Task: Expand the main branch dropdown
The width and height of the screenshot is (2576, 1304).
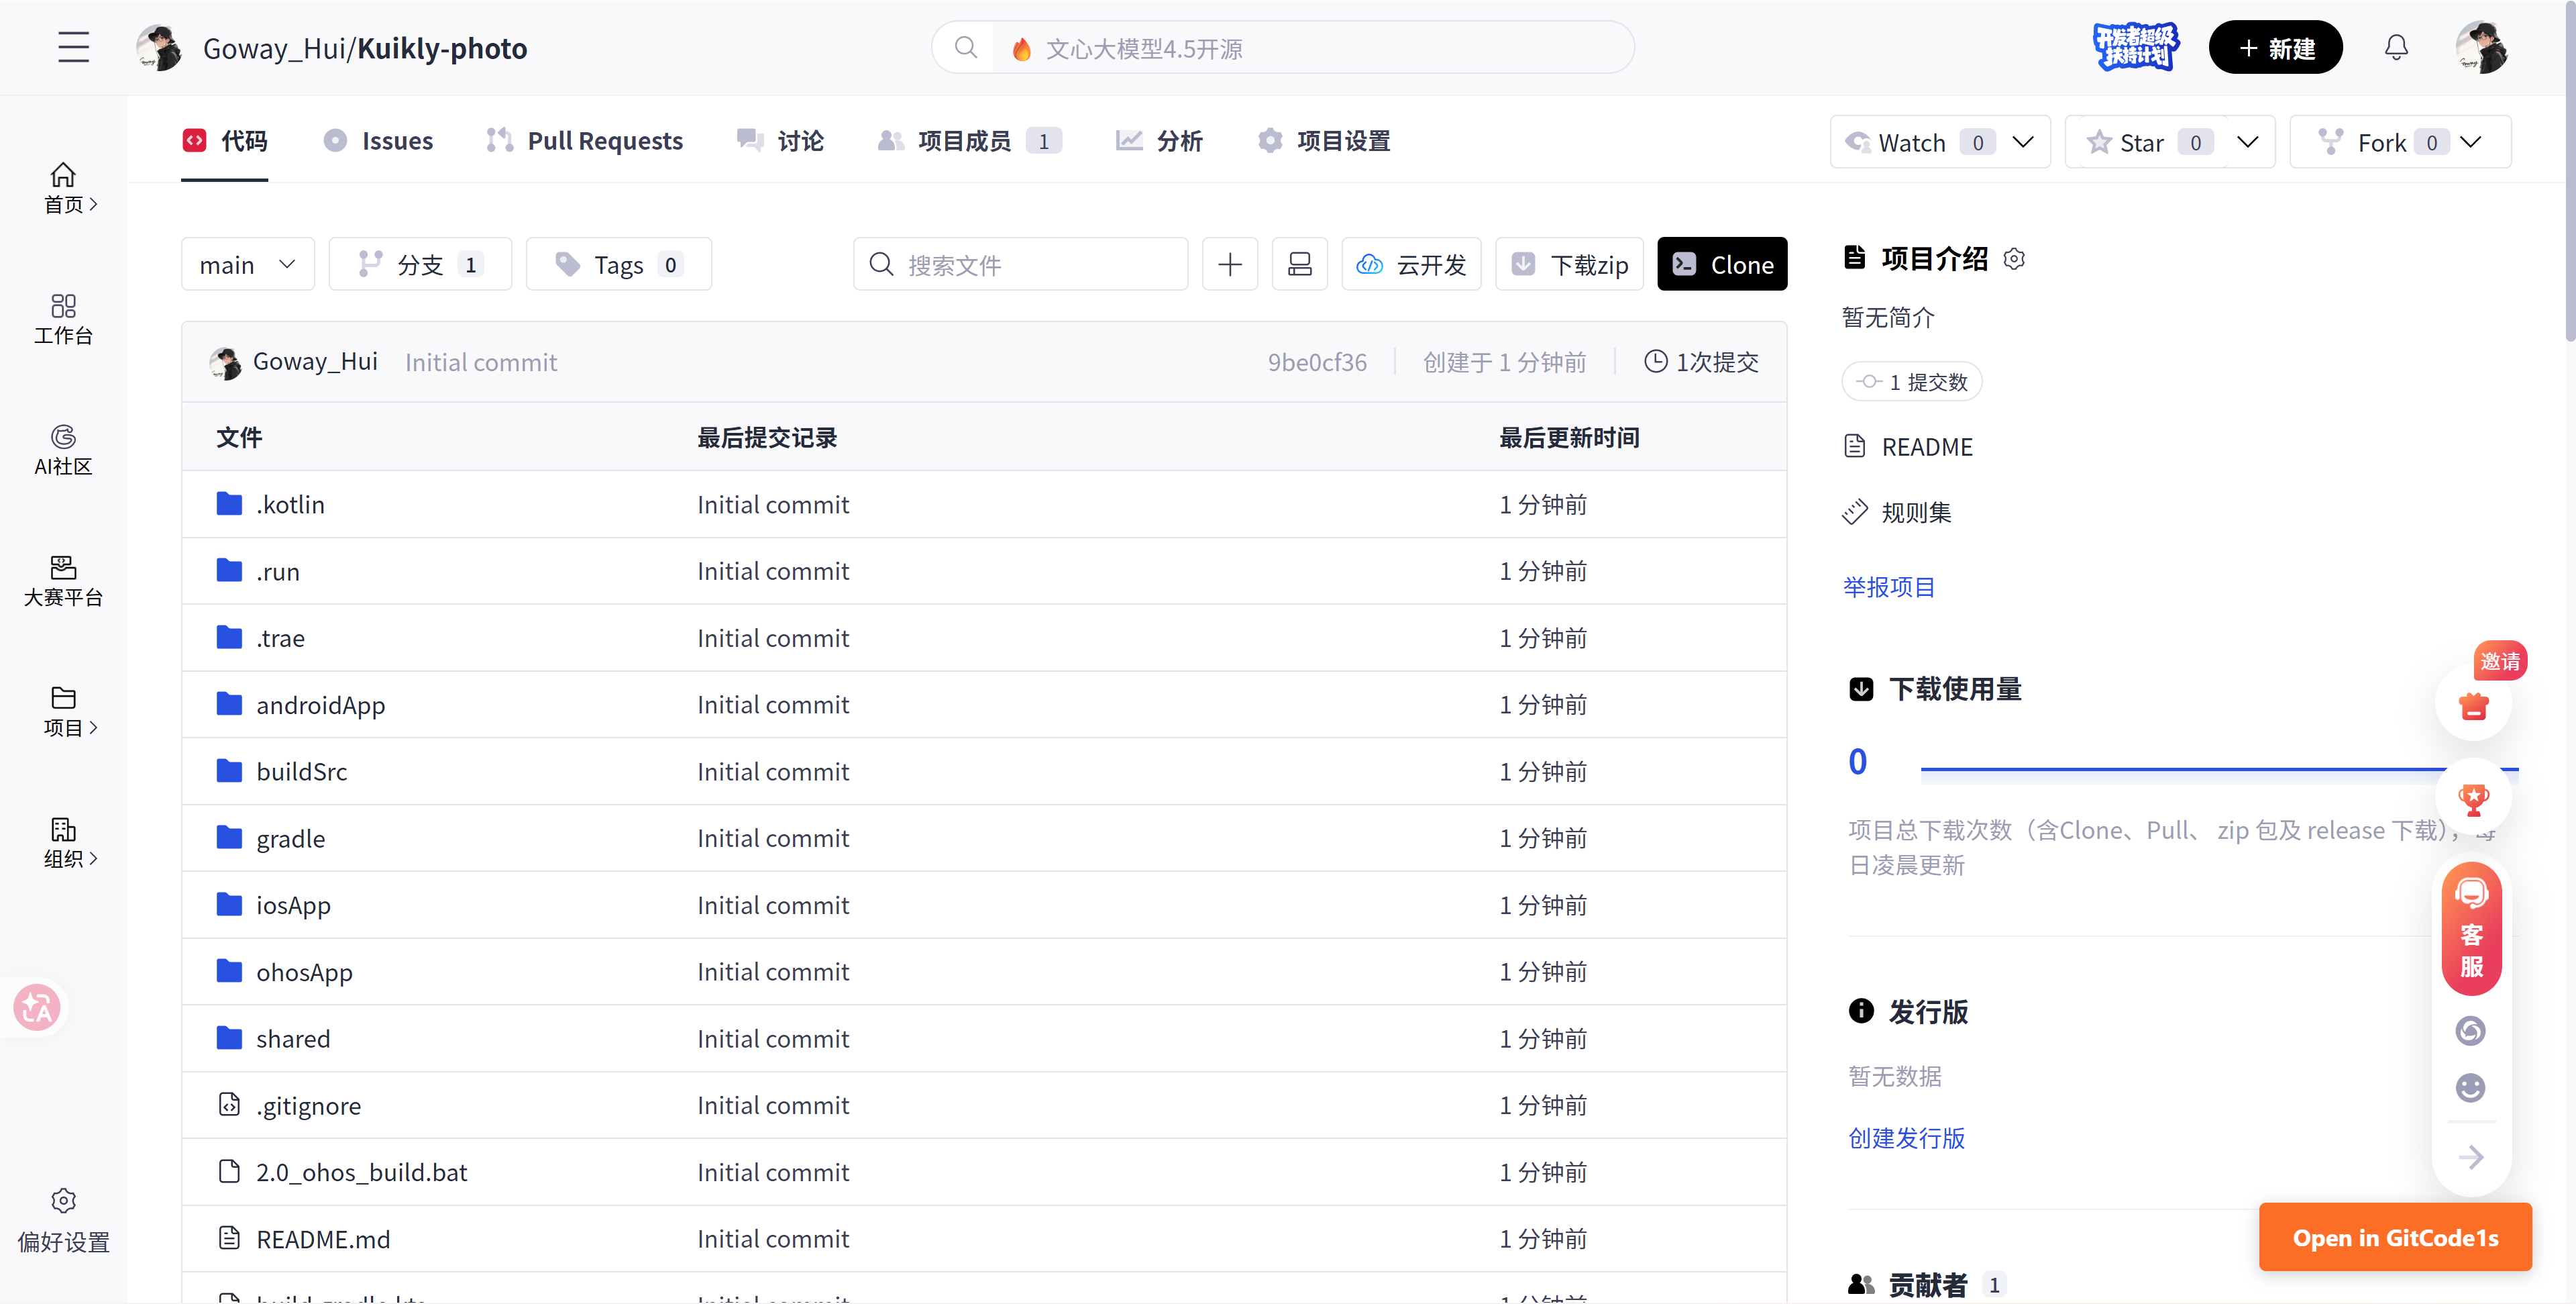Action: (247, 264)
